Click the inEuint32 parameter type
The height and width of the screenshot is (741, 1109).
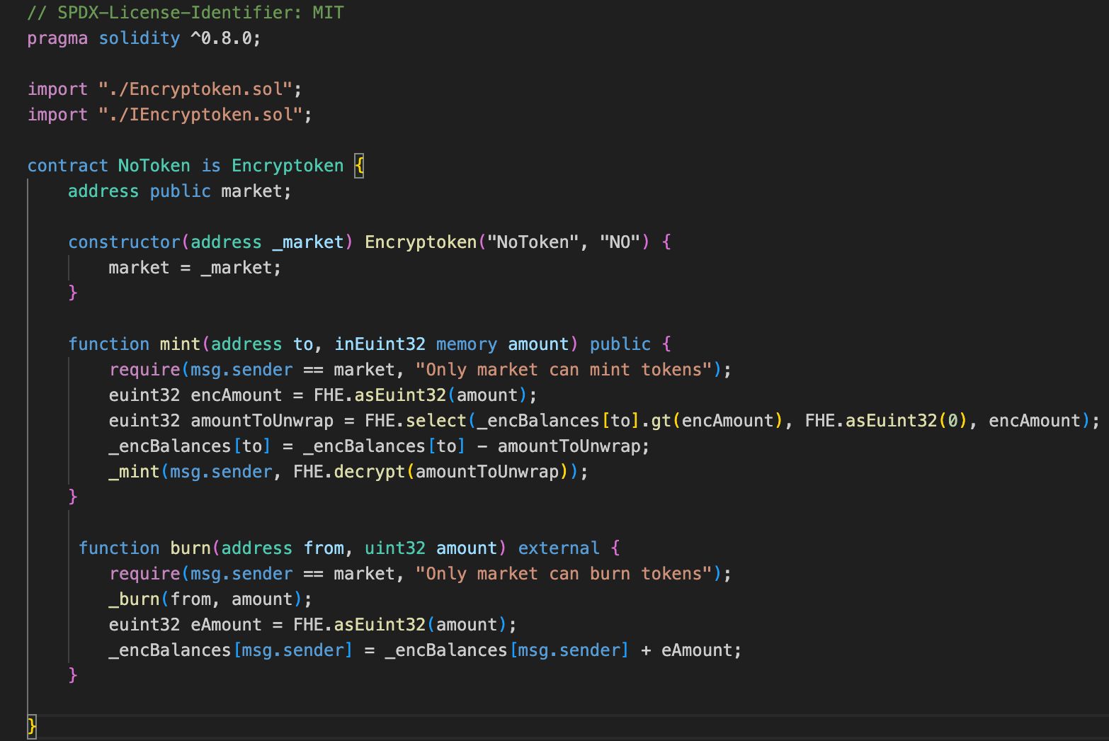(x=380, y=344)
